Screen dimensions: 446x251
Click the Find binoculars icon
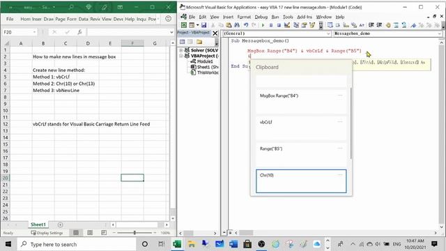(237, 25)
